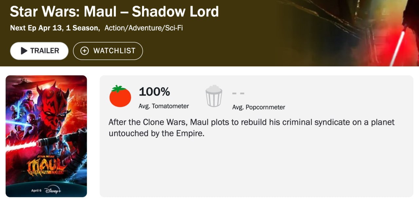The width and height of the screenshot is (419, 203).
Task: Click the 1 Season label
Action: [82, 28]
